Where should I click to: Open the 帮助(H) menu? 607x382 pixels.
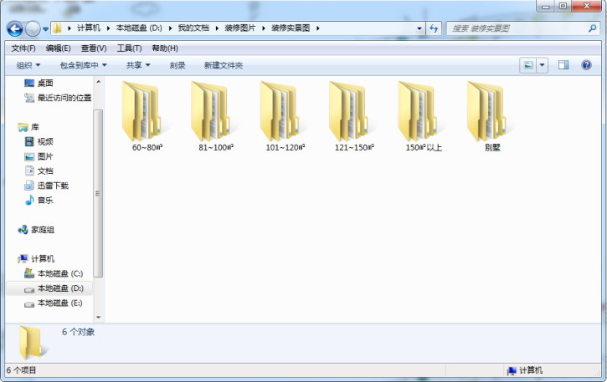coord(165,48)
